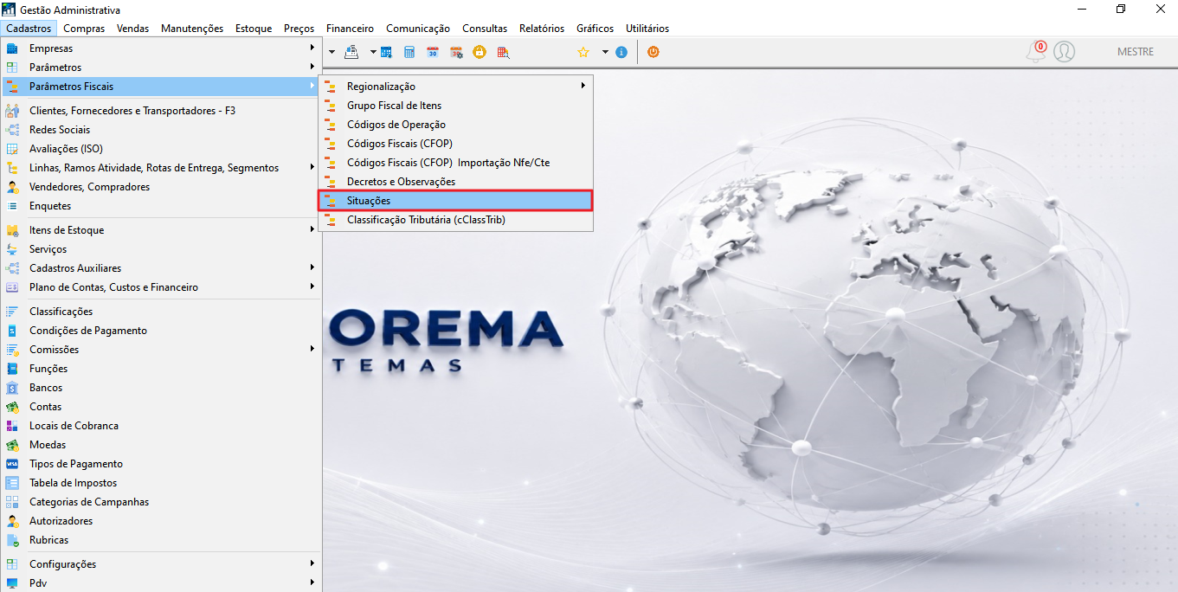
Task: Expand the Configurações submenu
Action: click(312, 564)
